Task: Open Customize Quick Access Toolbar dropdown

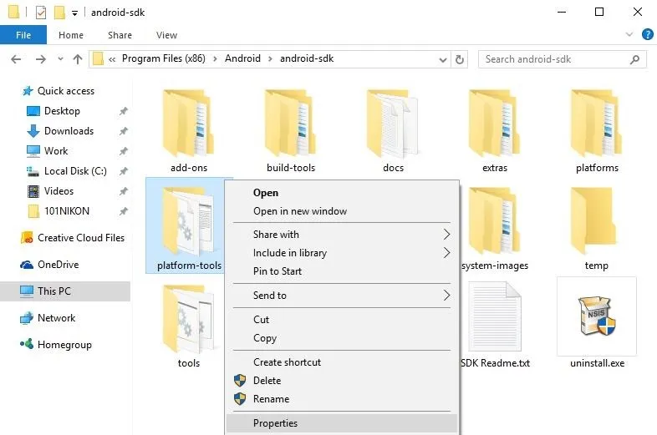Action: click(74, 13)
